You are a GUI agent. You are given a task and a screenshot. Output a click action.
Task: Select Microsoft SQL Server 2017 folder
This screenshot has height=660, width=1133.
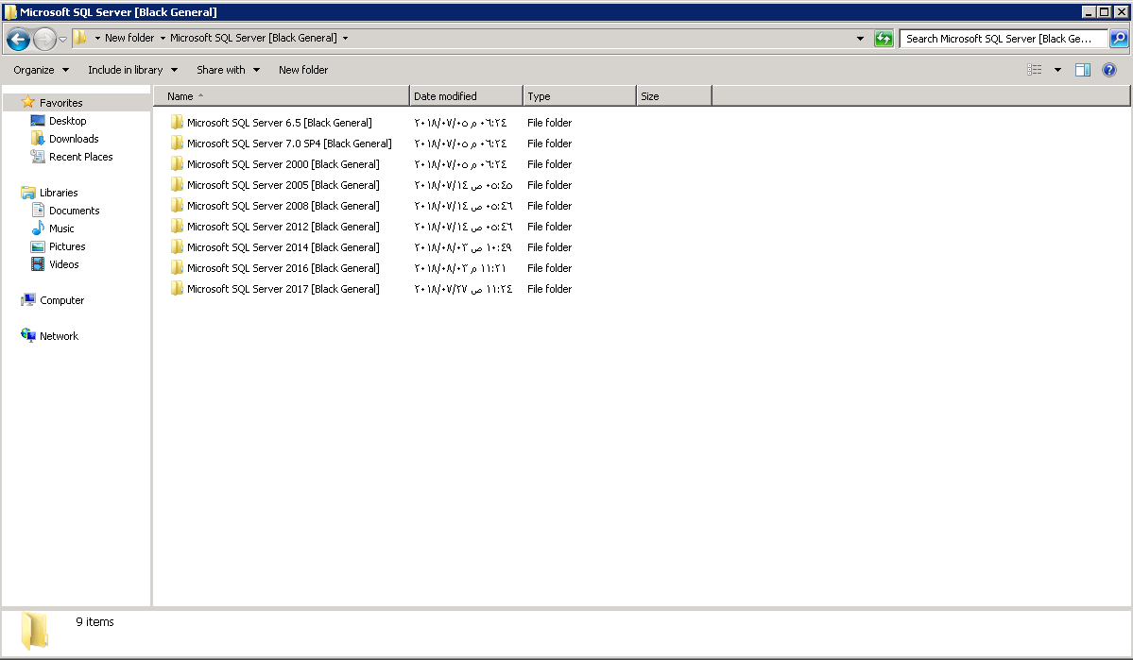(283, 289)
